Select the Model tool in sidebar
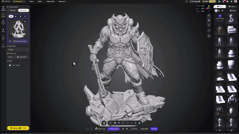This screenshot has width=239, height=134. point(3,15)
